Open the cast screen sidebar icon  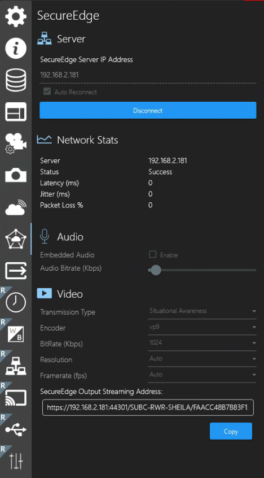[x=16, y=398]
